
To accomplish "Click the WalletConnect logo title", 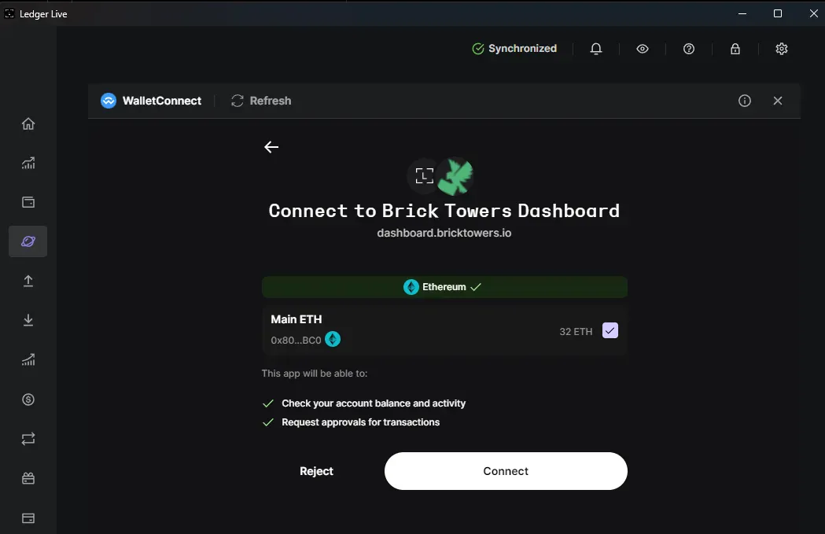I will pyautogui.click(x=151, y=101).
